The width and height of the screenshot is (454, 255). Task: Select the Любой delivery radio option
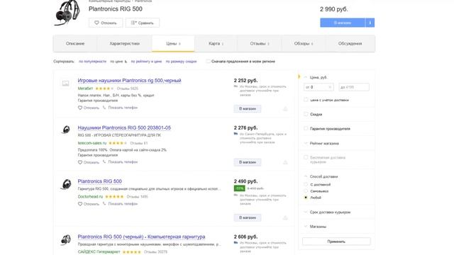pyautogui.click(x=306, y=198)
